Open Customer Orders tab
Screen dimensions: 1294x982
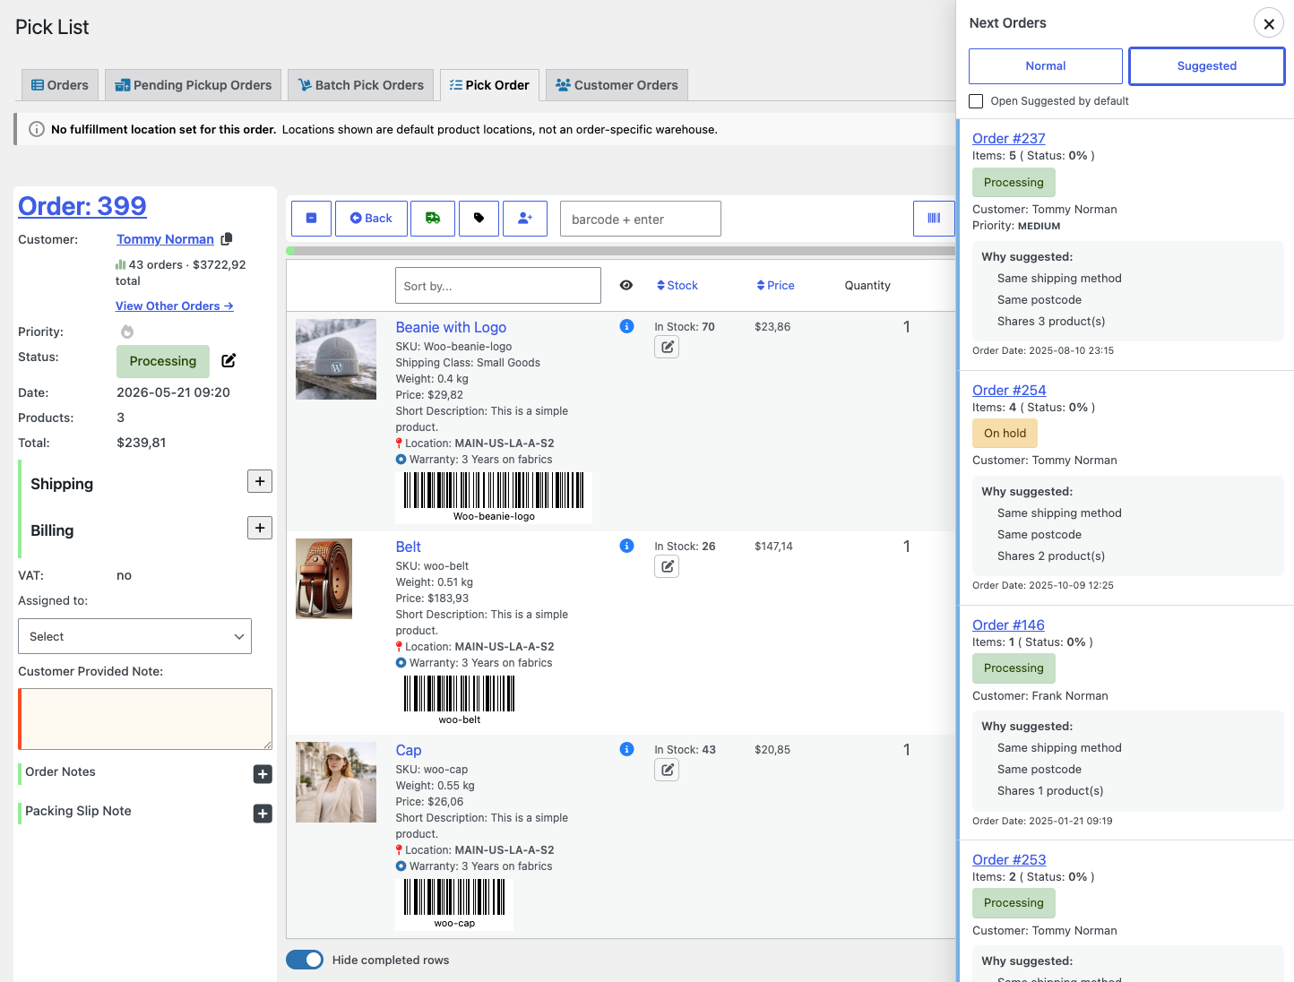click(617, 85)
